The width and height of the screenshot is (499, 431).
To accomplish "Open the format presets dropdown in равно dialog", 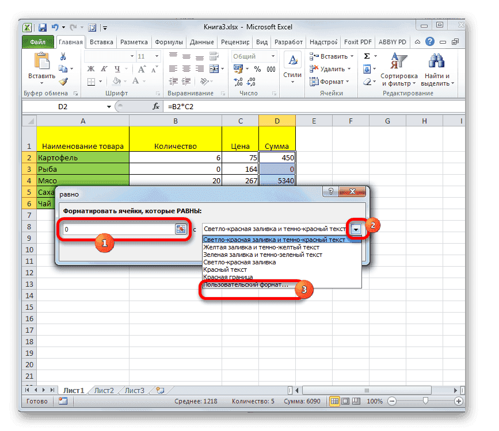I will [x=356, y=228].
